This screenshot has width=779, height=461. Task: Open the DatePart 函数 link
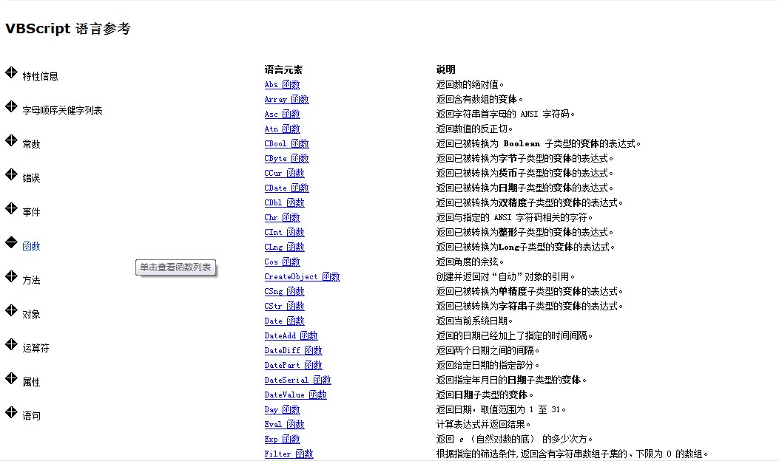pos(293,365)
